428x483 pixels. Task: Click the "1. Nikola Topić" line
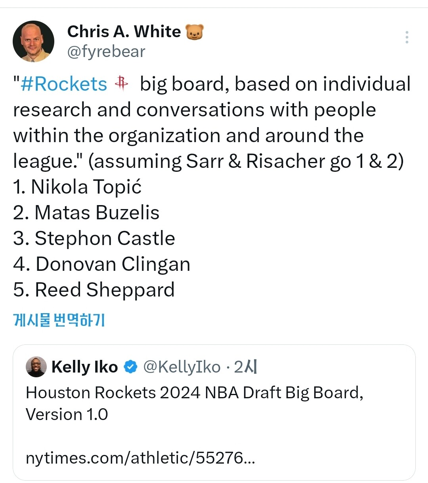[77, 187]
